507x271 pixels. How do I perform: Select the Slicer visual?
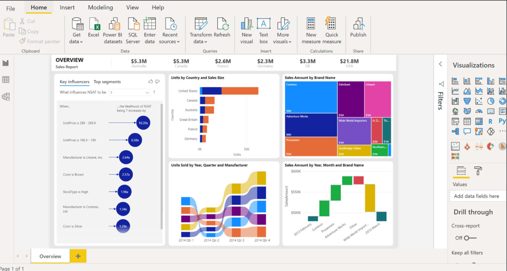point(456,121)
